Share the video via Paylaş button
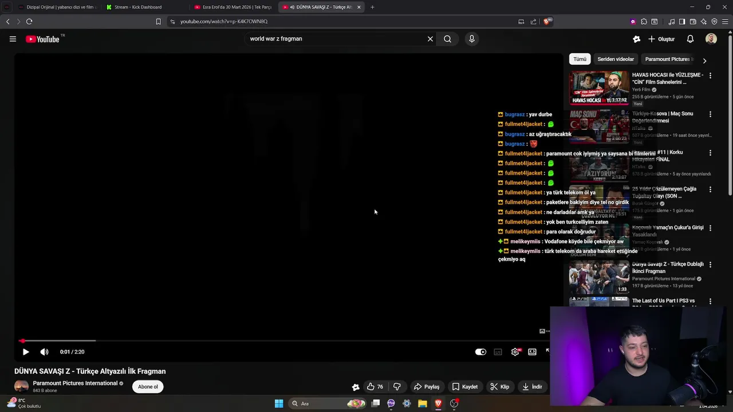Viewport: 733px width, 412px height. tap(427, 387)
